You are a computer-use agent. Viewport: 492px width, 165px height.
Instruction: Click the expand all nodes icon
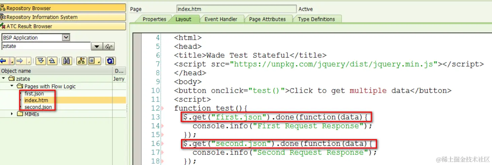(x=41, y=61)
